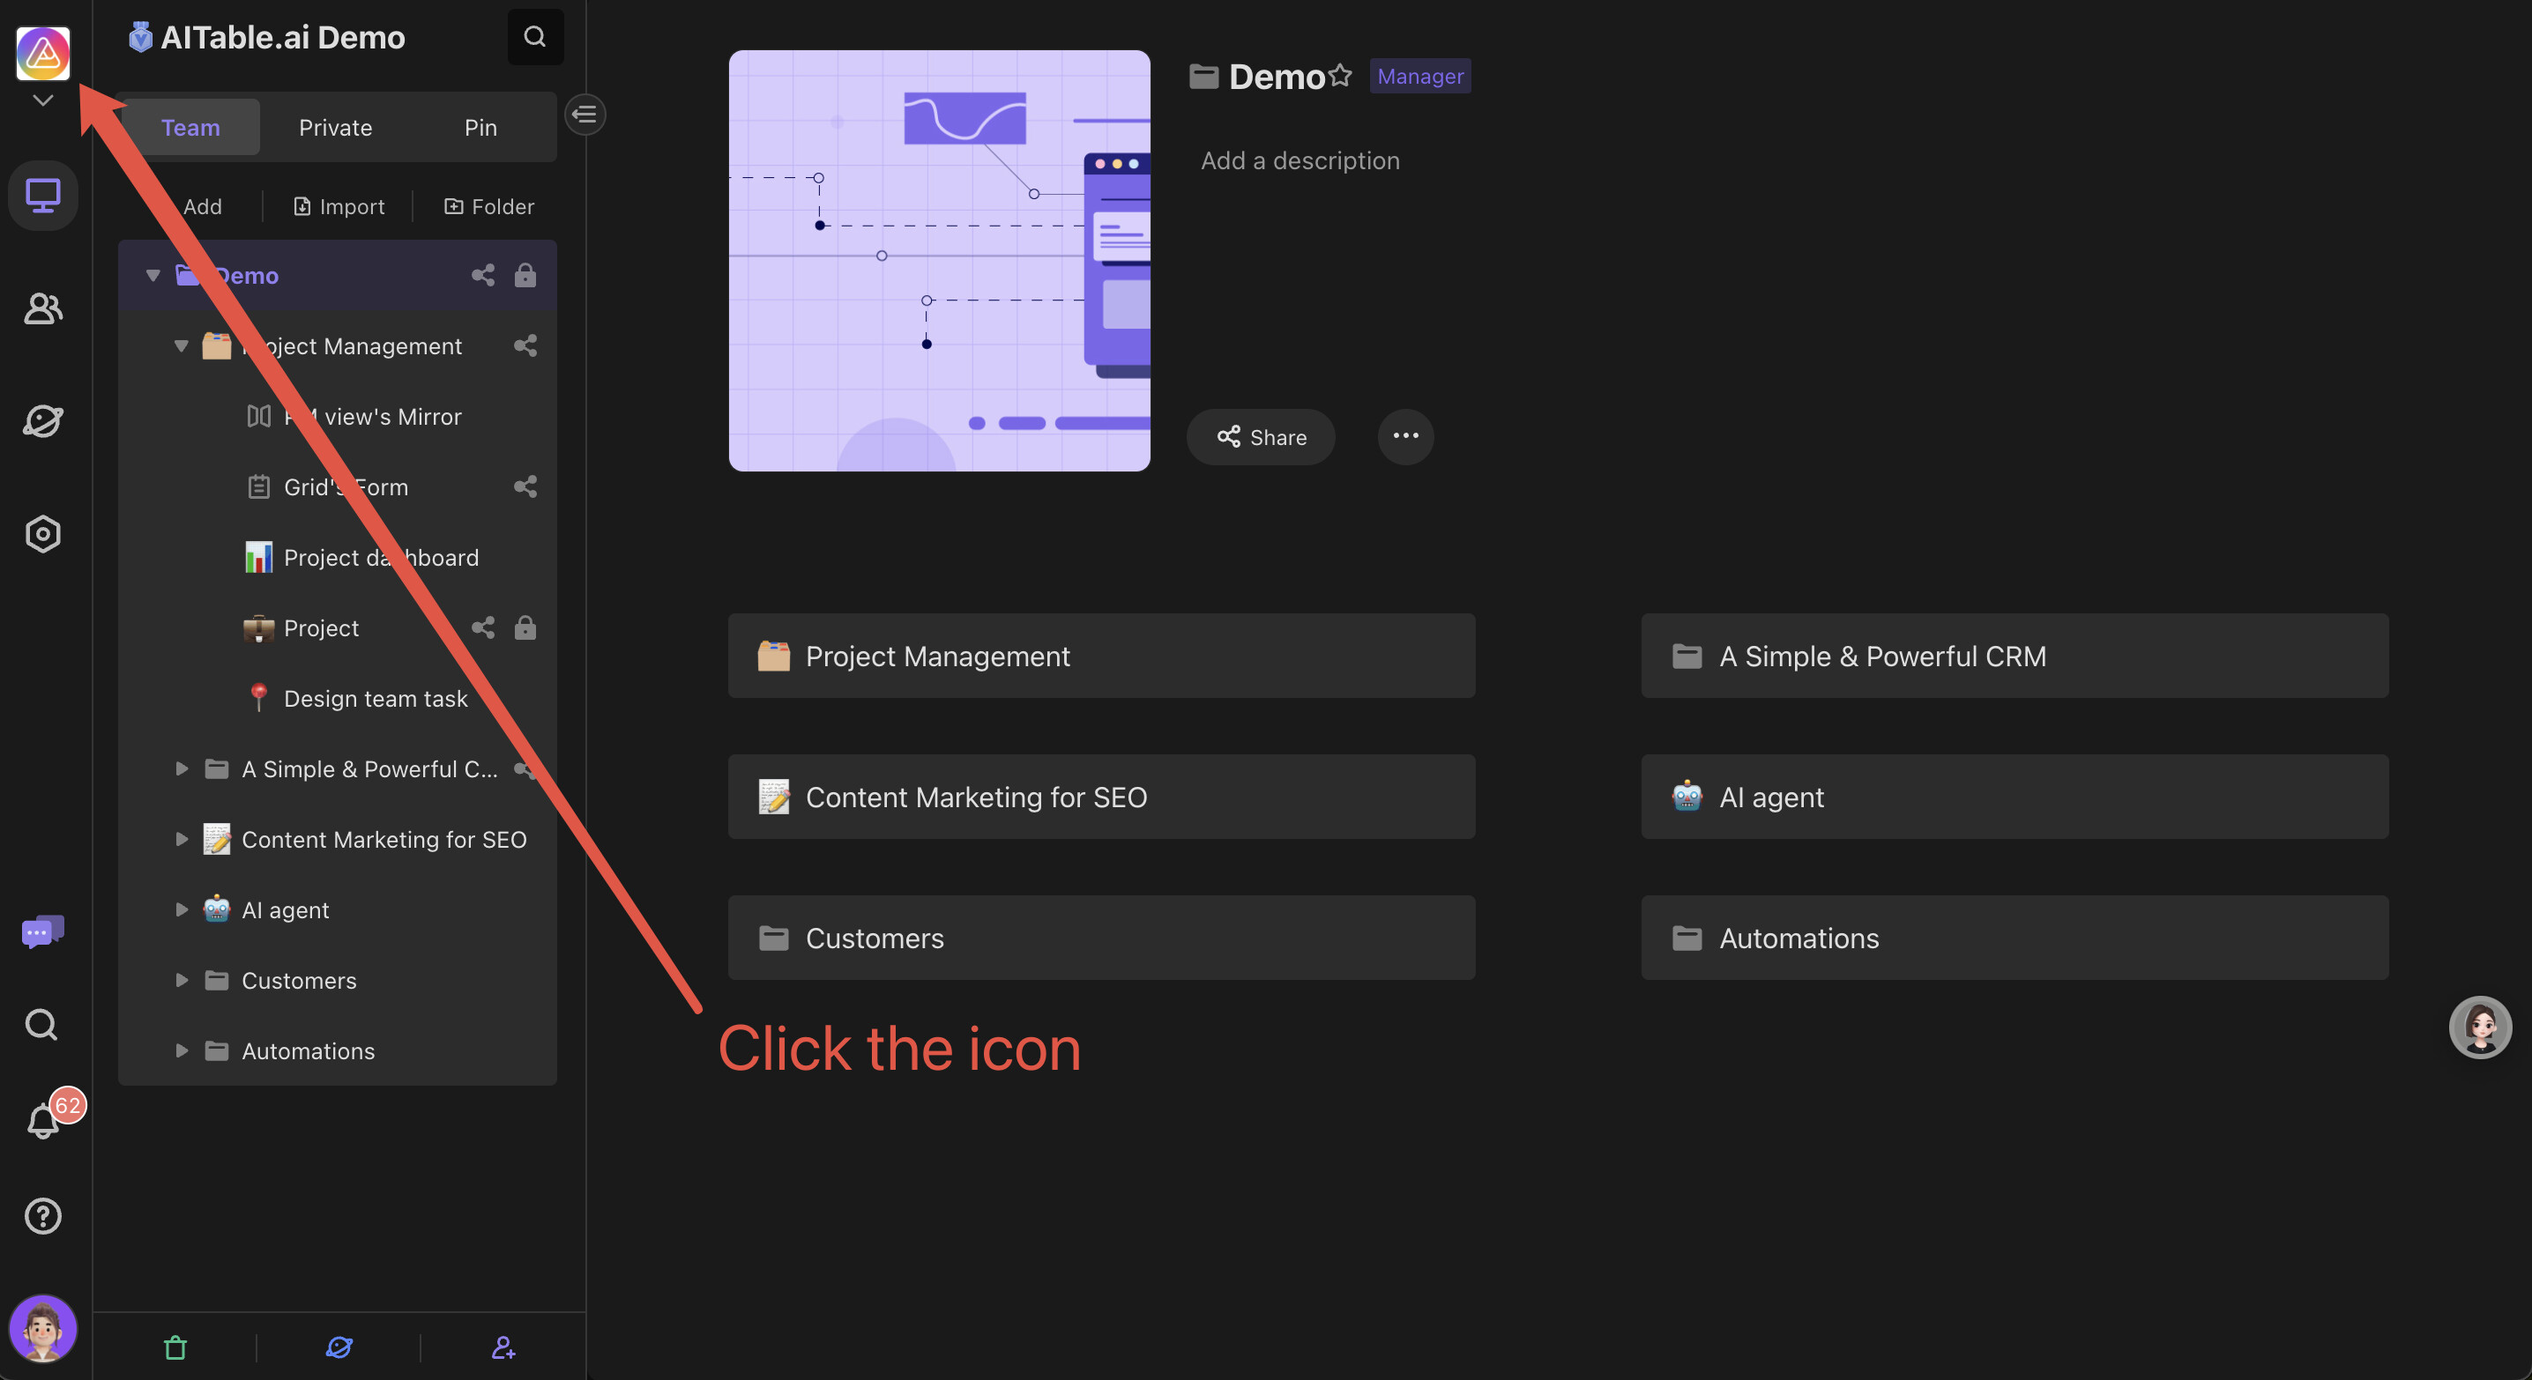2532x1380 pixels.
Task: Open the user avatar at bottom left
Action: [x=43, y=1328]
